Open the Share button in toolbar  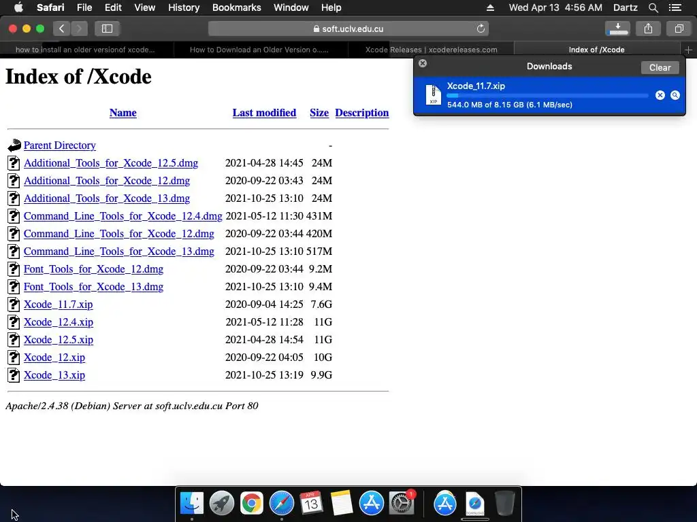(x=648, y=29)
